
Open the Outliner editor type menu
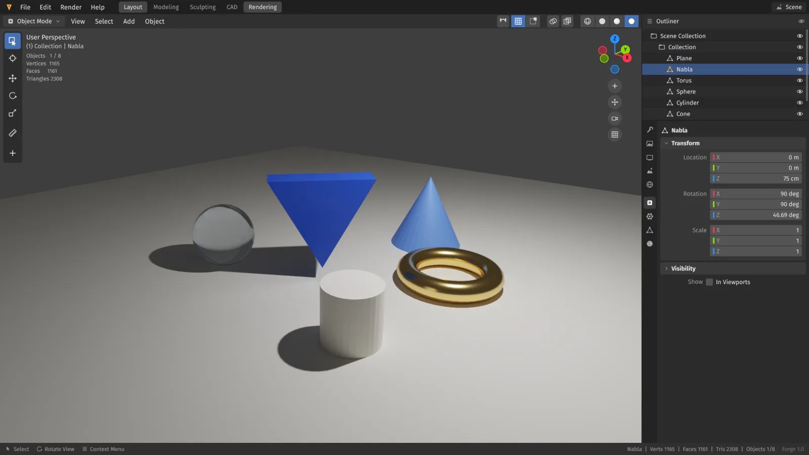pos(650,21)
